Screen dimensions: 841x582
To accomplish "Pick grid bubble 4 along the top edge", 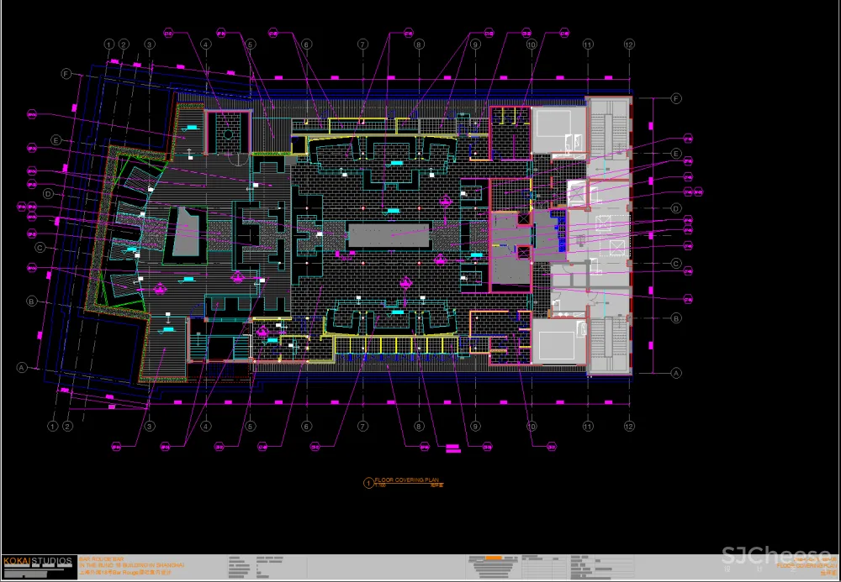I will click(x=205, y=44).
